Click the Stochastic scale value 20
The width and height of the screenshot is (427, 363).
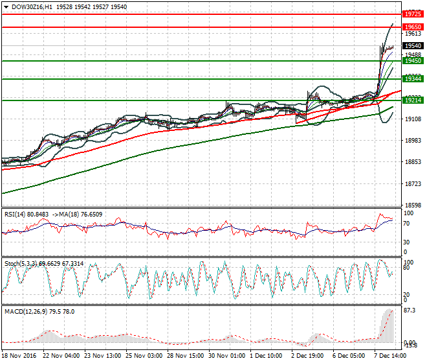[x=406, y=294]
